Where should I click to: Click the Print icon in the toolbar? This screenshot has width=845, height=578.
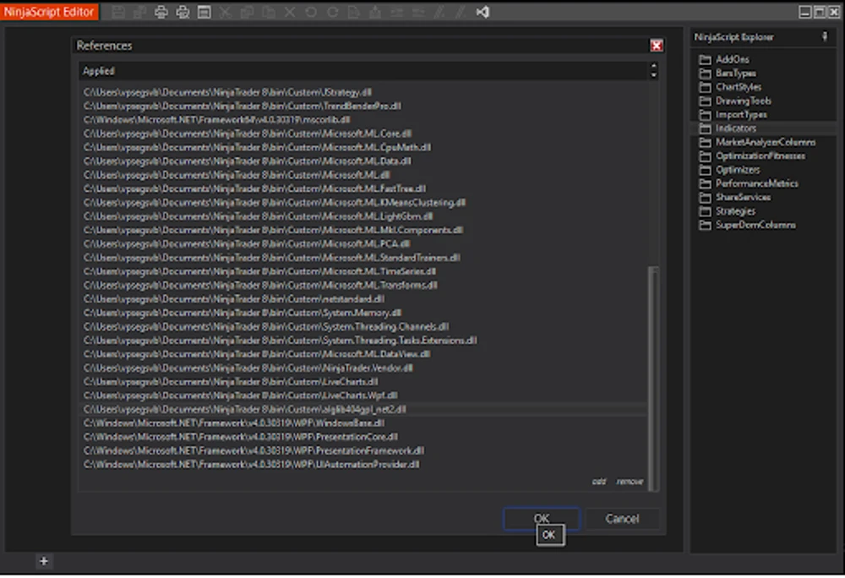161,12
